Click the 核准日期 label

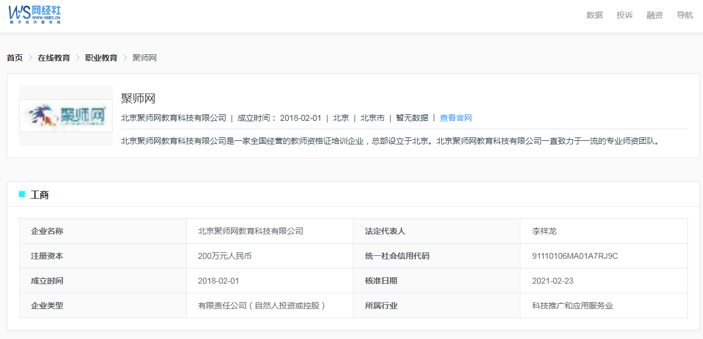tap(381, 281)
